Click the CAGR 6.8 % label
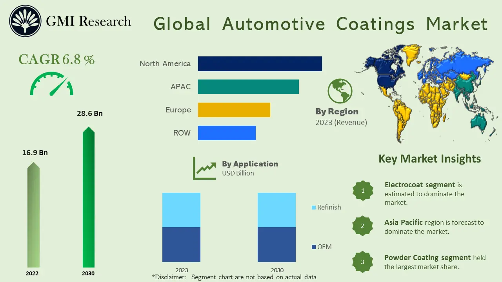The image size is (502, 282). tap(56, 60)
